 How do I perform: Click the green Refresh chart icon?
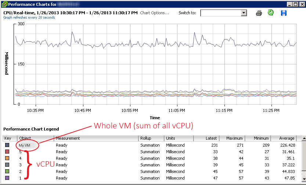click(x=271, y=13)
